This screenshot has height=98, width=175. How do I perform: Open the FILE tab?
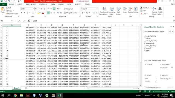pos(3,4)
